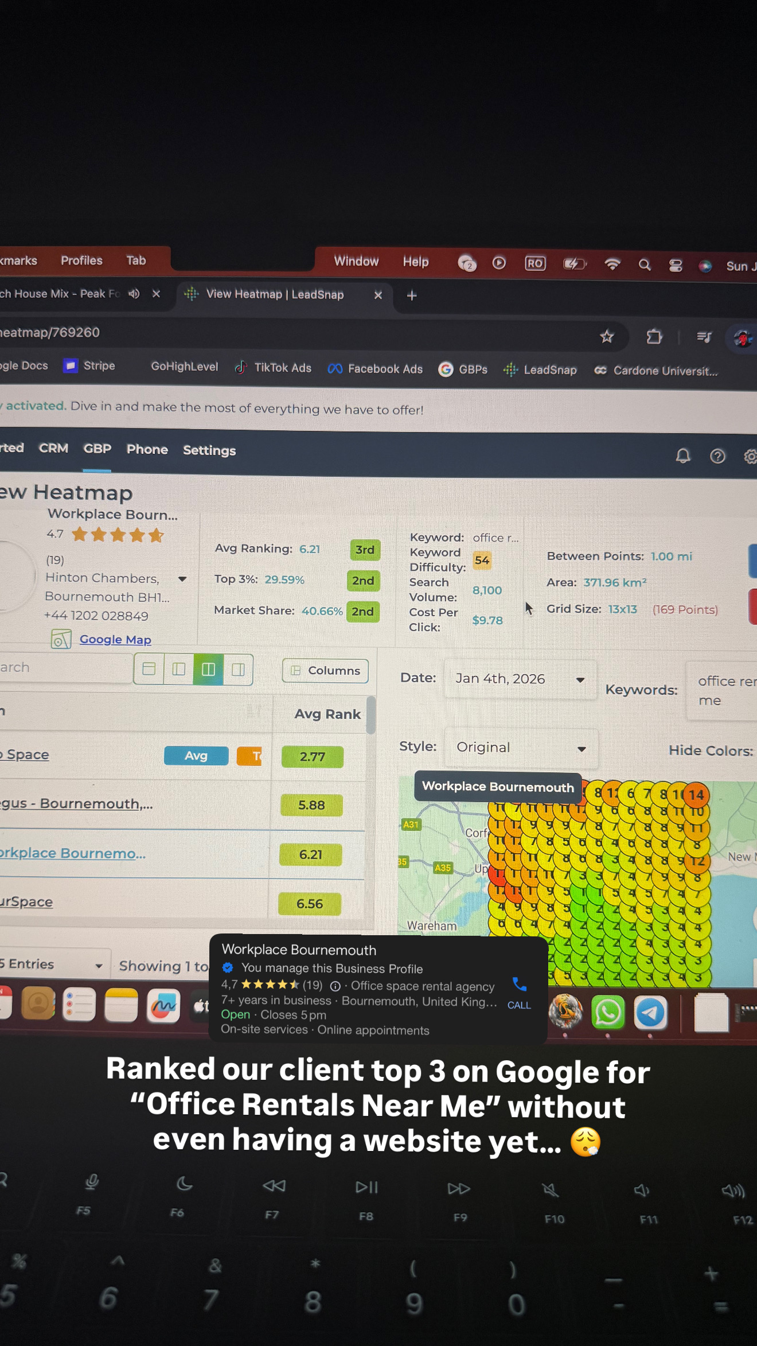Open the Facebook Ads bookmark
757x1346 pixels.
[x=375, y=369]
